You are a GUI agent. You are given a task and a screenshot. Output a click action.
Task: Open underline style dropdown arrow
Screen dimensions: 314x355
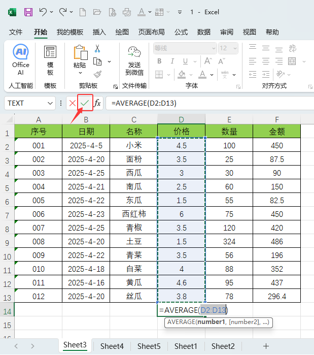click(195, 61)
